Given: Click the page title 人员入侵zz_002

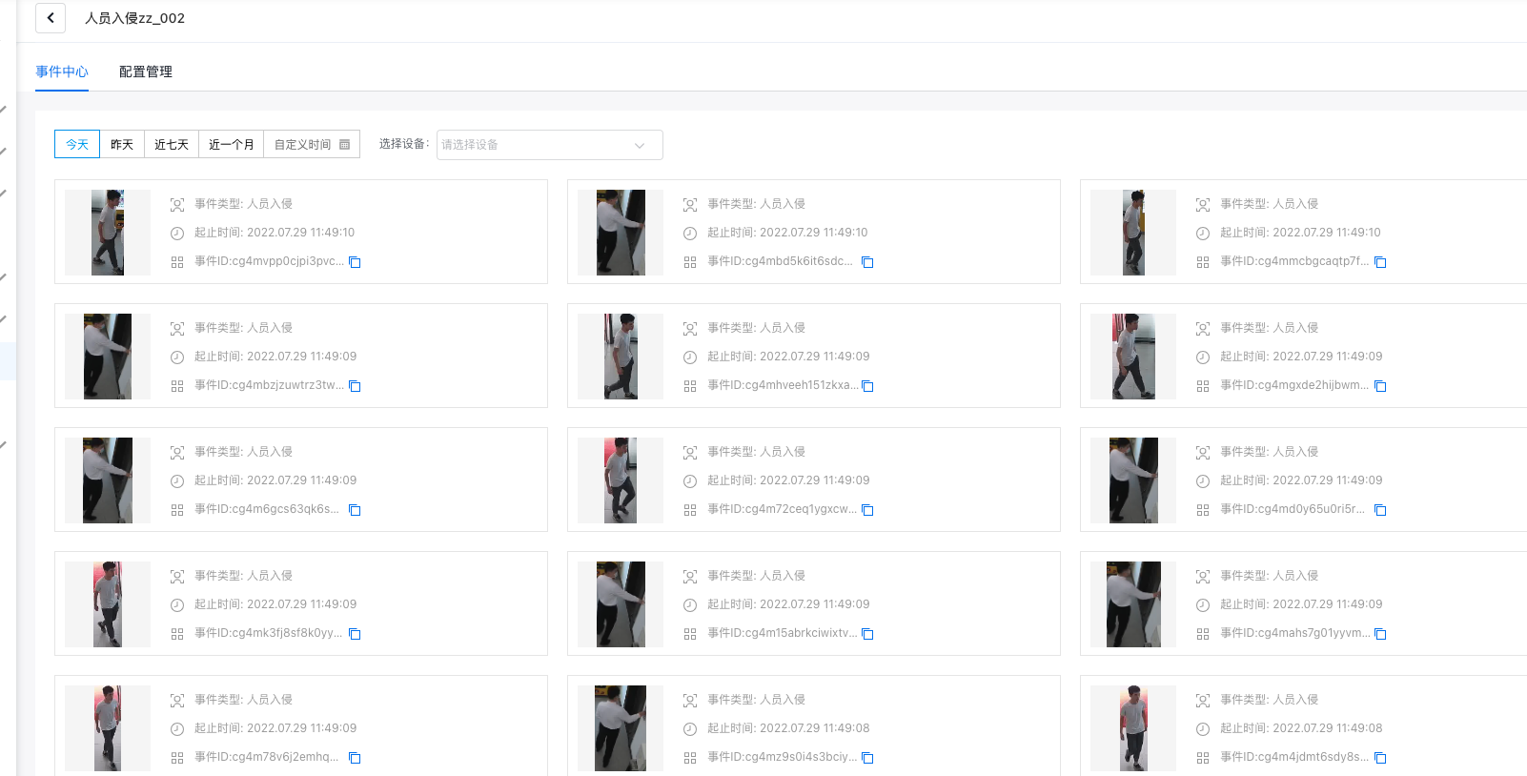Looking at the screenshot, I should click(x=134, y=18).
